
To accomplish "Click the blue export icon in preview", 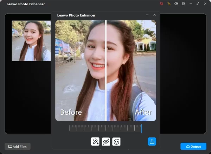I will point(152,141).
